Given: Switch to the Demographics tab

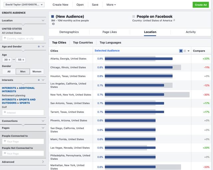Looking at the screenshot, I should click(69, 32).
